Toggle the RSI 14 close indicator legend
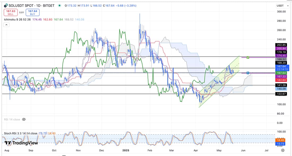This screenshot has width=292, height=156. (x=12, y=119)
